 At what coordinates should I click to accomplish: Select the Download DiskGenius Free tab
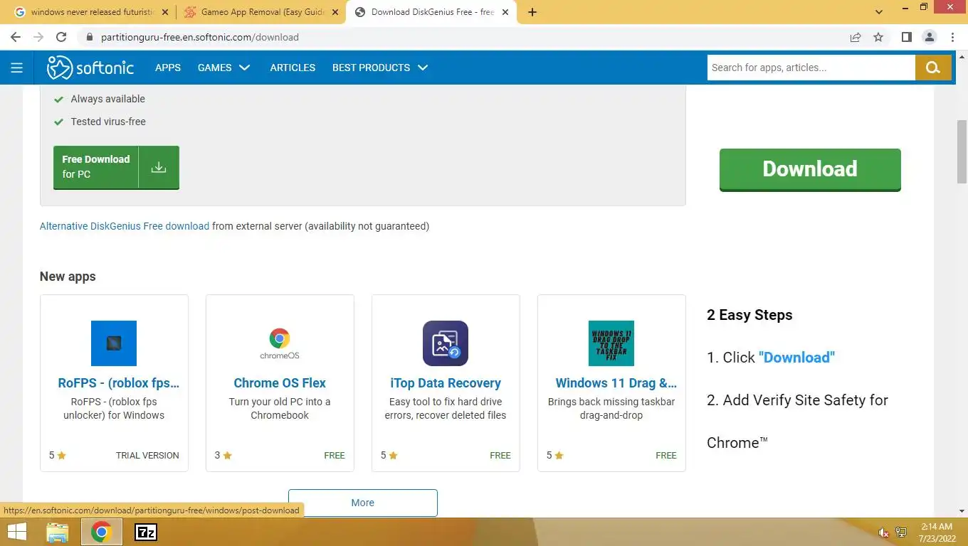tap(431, 12)
